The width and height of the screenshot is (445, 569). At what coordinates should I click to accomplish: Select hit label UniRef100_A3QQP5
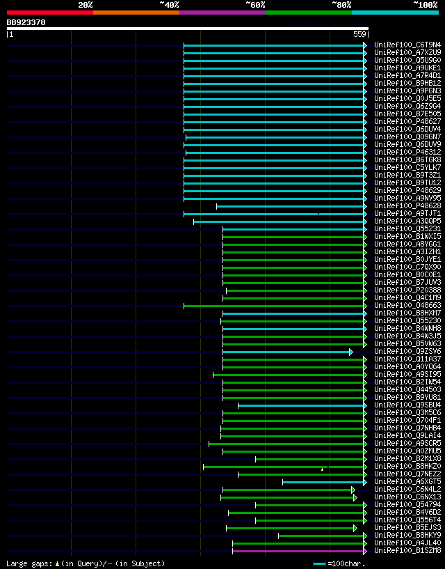(x=407, y=221)
